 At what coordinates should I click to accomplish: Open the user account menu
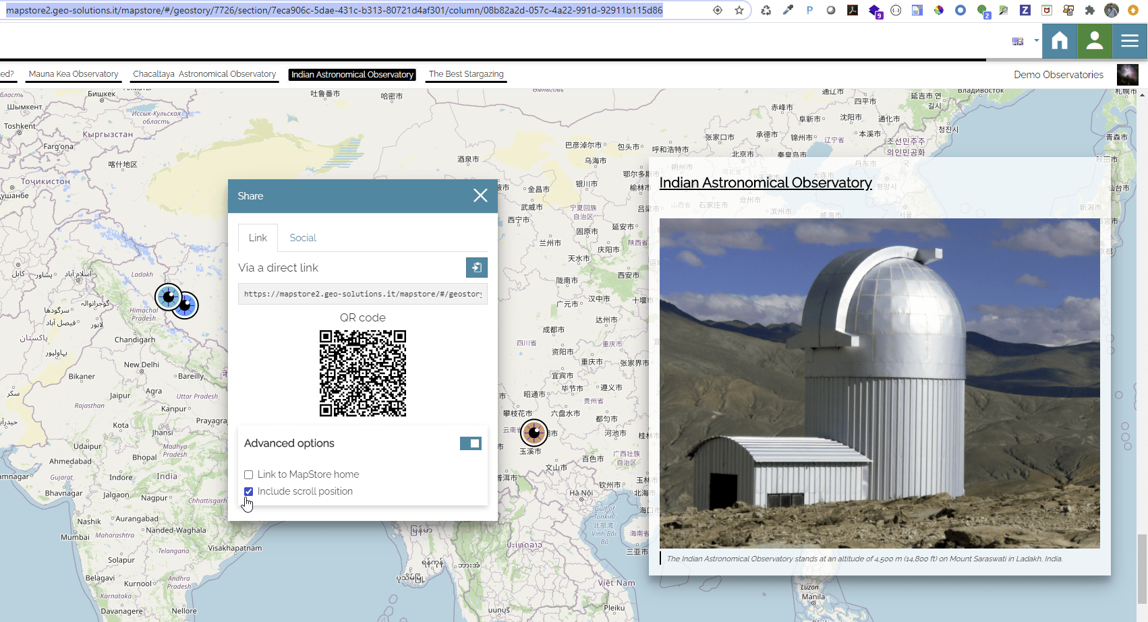tap(1094, 41)
